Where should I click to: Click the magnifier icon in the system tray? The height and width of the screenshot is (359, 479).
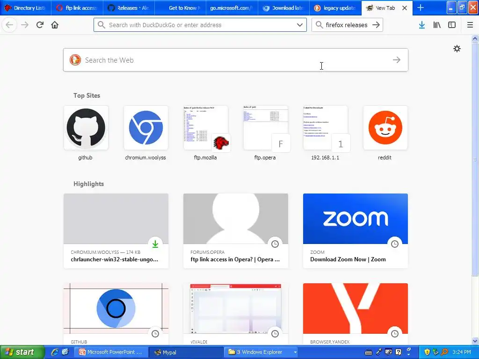pyautogui.click(x=445, y=352)
